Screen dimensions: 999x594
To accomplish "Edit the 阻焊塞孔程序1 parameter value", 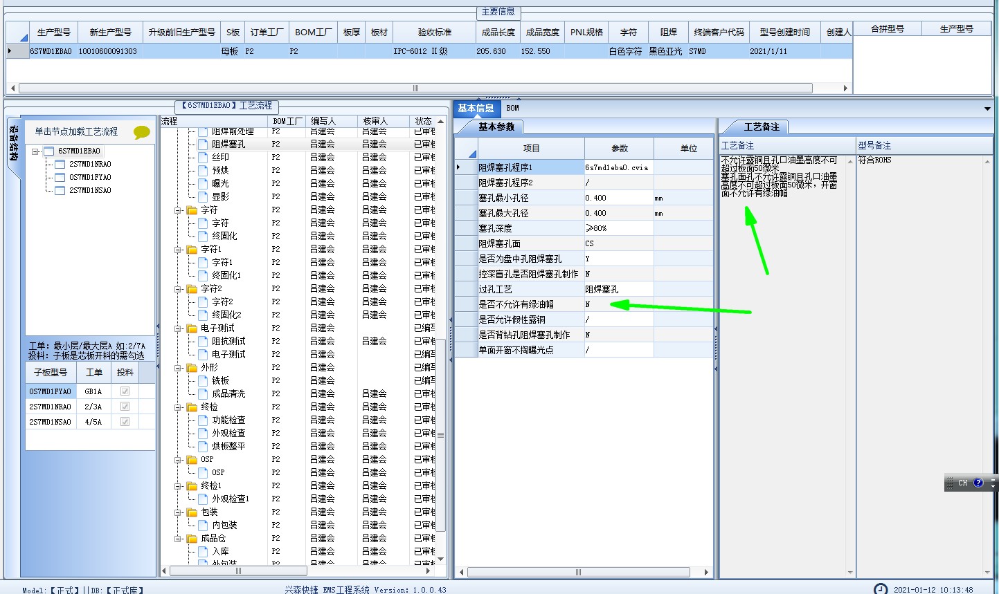I will pyautogui.click(x=619, y=167).
